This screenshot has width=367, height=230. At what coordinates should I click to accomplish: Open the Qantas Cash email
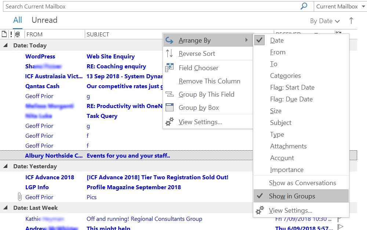pos(81,86)
